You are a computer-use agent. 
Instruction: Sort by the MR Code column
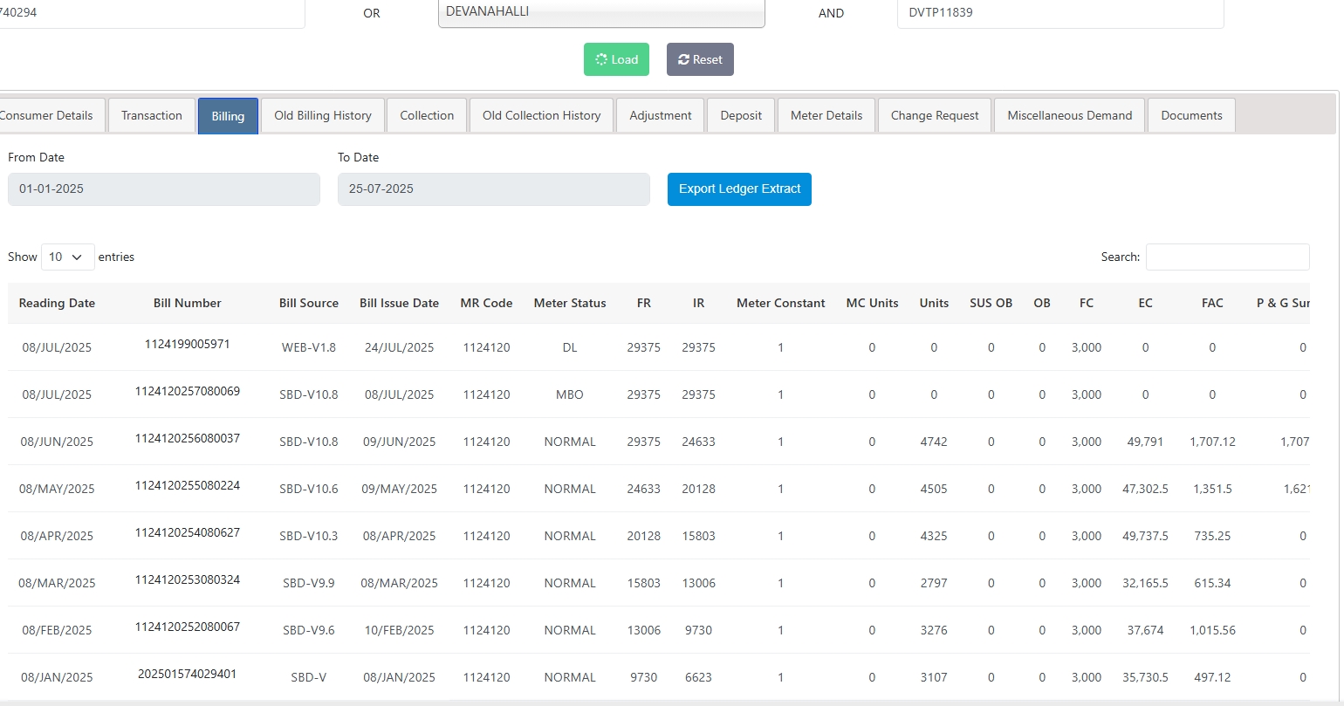coord(487,303)
